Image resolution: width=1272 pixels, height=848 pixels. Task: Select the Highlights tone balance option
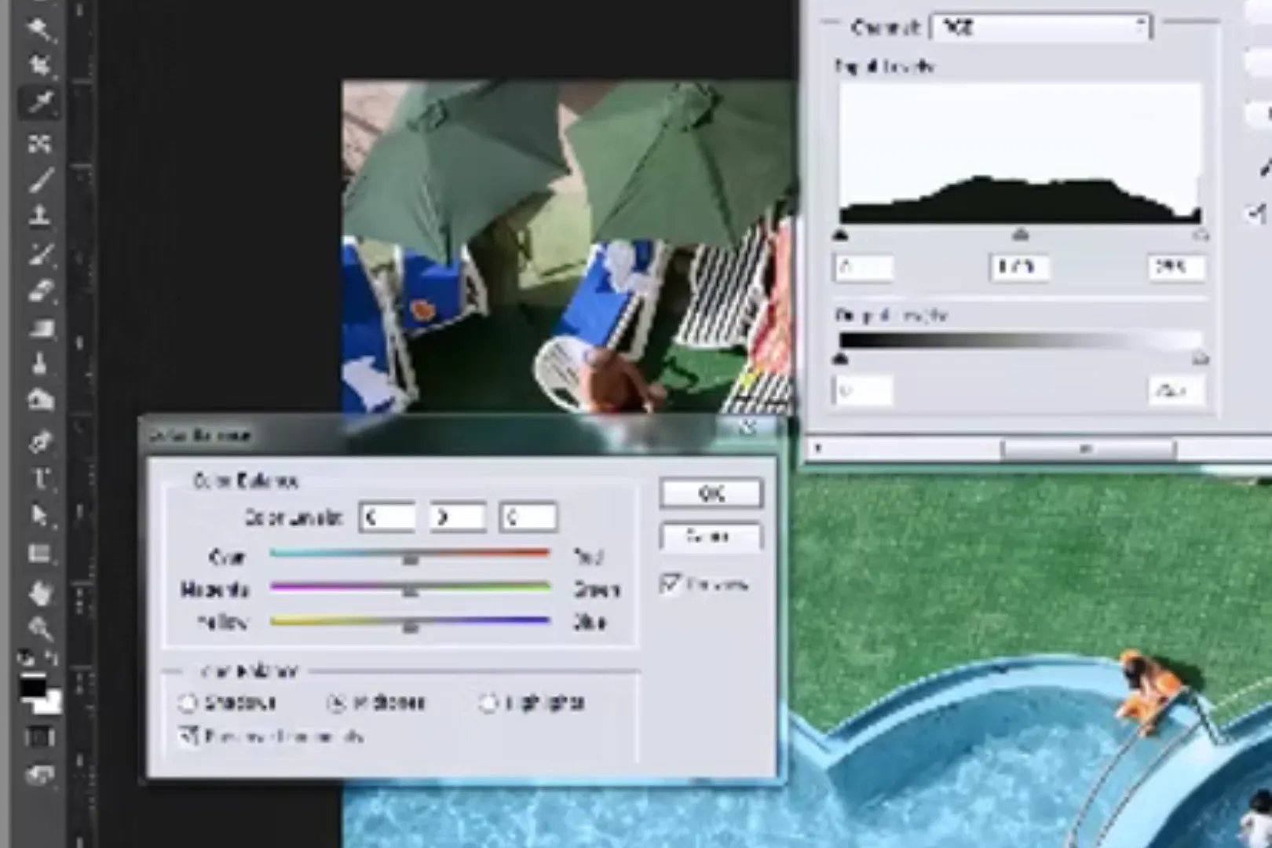(488, 703)
